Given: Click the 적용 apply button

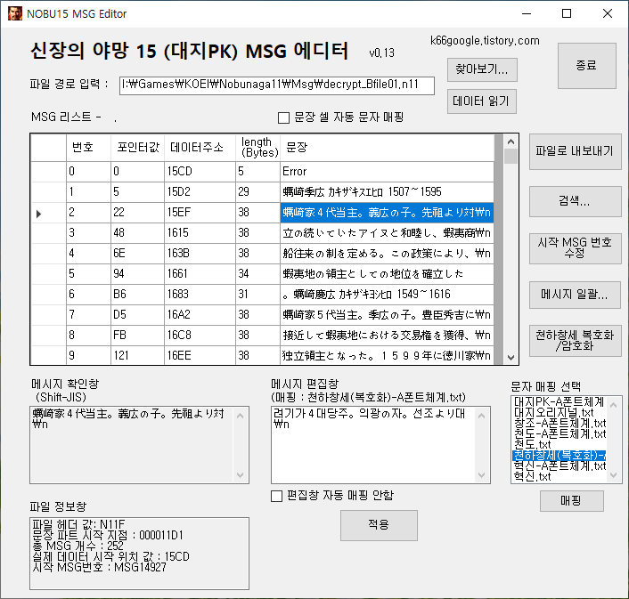Looking at the screenshot, I should [x=379, y=525].
